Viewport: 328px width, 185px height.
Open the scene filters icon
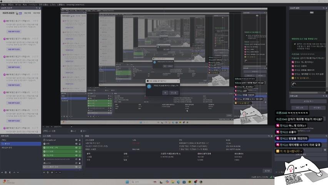point(10,172)
